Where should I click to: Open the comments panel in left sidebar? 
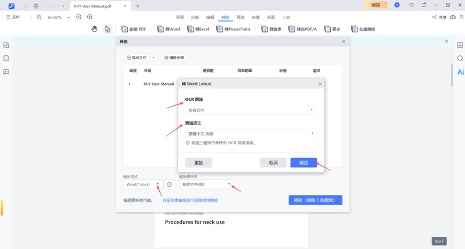point(6,72)
